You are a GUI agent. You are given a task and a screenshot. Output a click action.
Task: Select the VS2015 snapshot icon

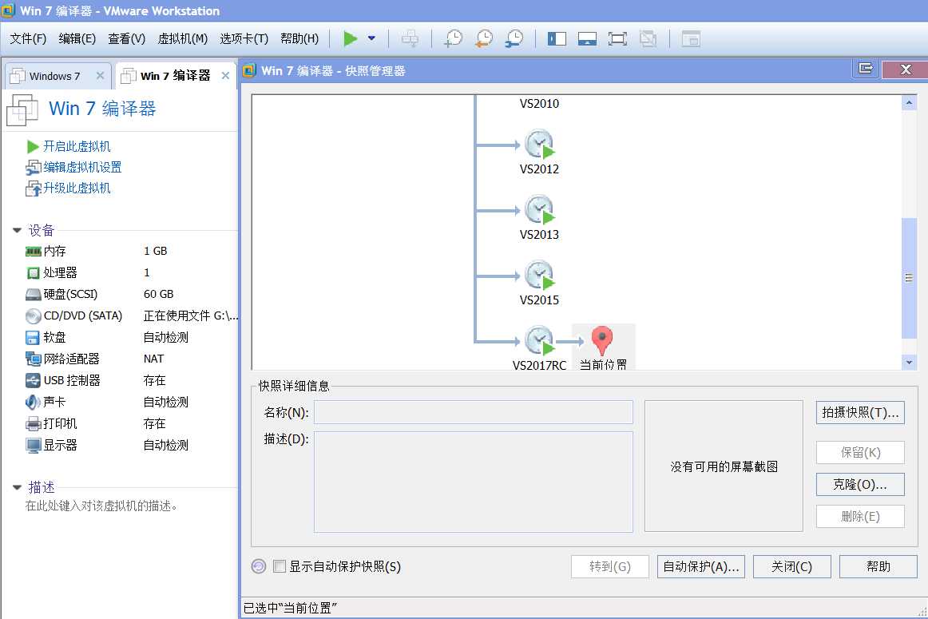pos(539,276)
